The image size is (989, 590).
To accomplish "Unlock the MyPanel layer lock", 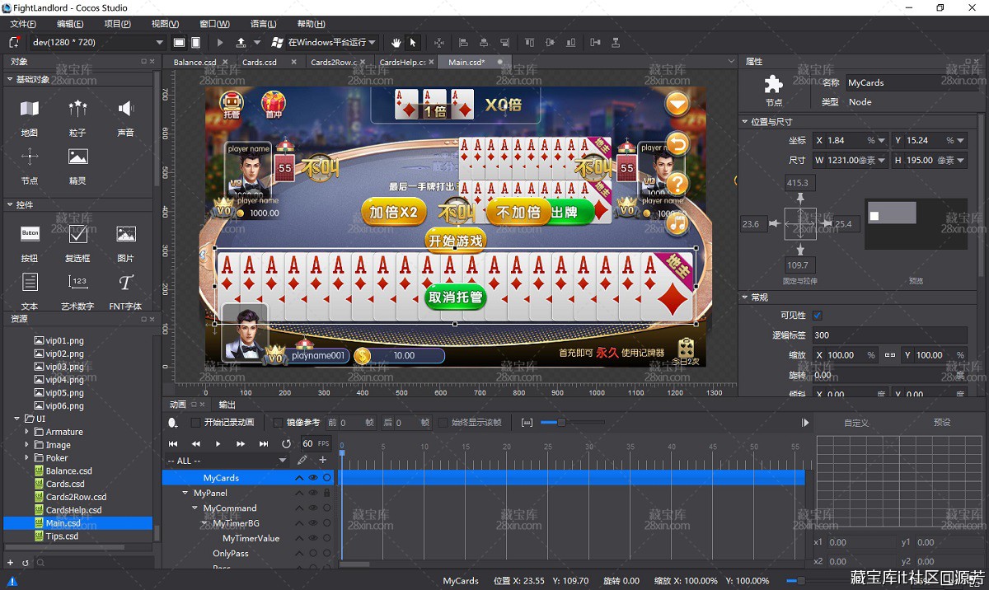I will pyautogui.click(x=327, y=493).
